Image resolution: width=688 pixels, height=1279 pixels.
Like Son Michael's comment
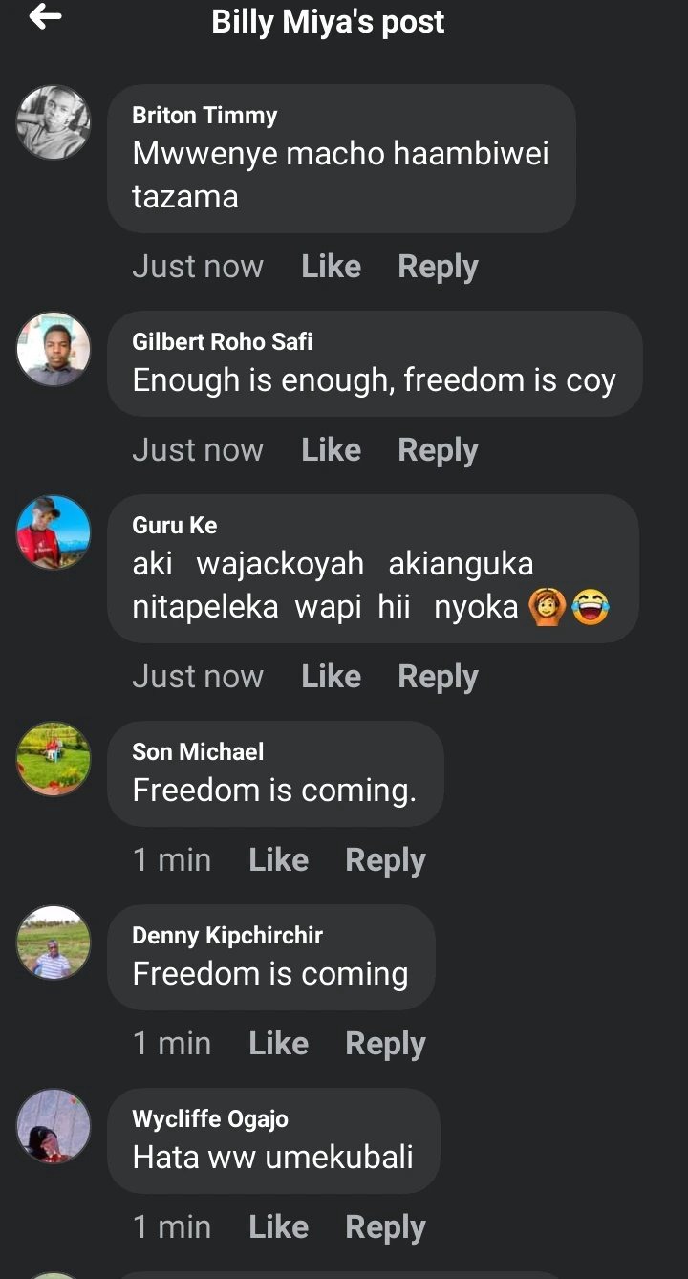click(278, 859)
